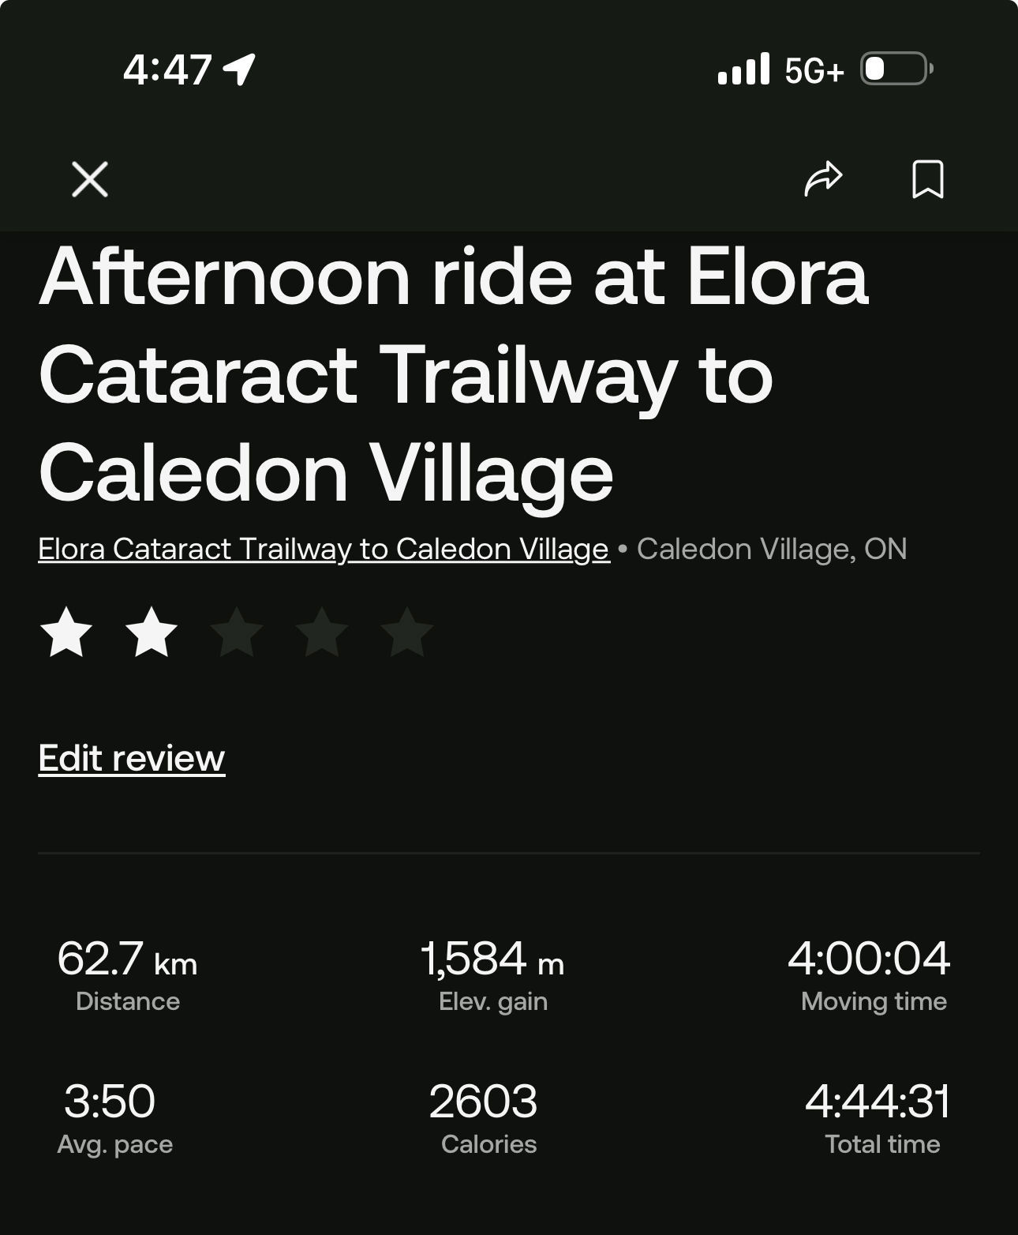Tap the Caledon Village, ON location text

[x=772, y=549]
